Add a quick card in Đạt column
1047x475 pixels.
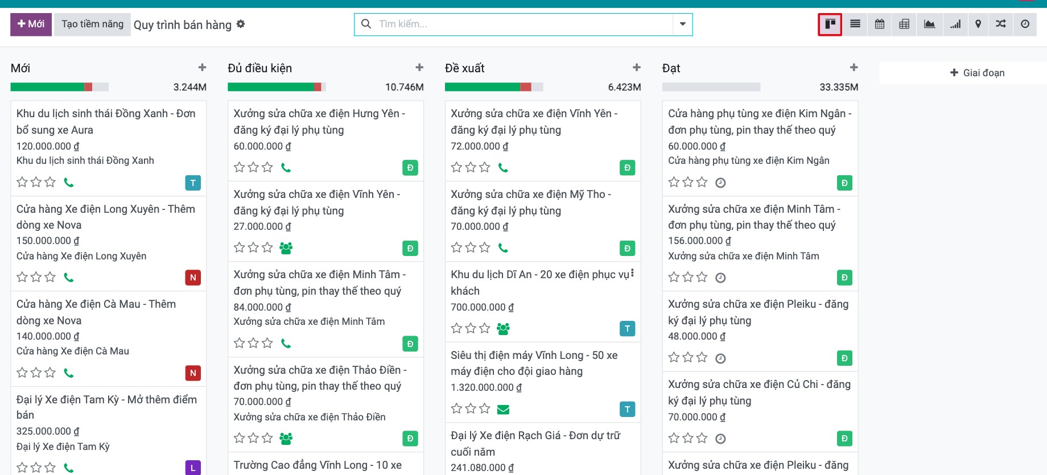point(854,67)
